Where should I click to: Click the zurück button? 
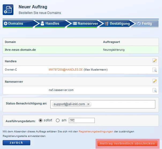pos(16,143)
